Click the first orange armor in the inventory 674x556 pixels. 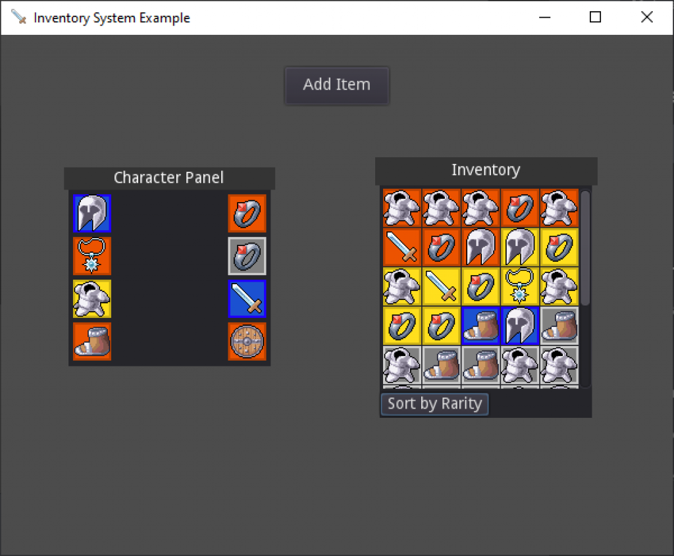pyautogui.click(x=402, y=208)
